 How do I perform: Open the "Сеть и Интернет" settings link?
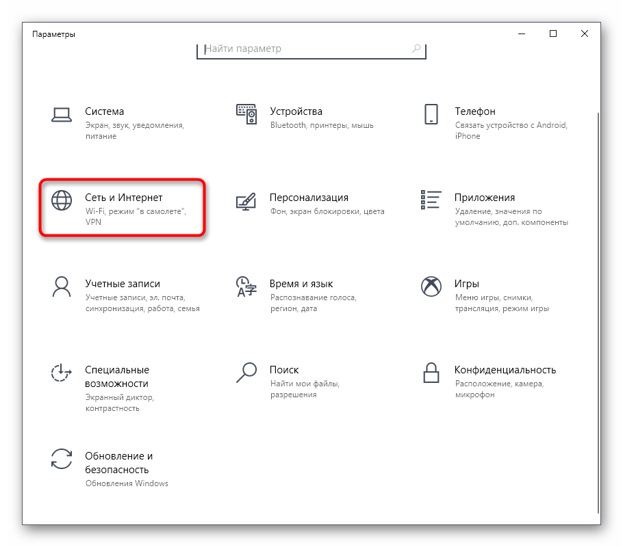[x=124, y=198]
